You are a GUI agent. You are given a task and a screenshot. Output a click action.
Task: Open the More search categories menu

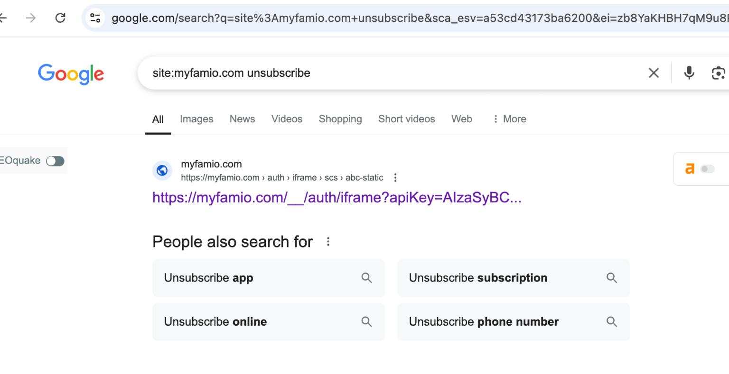click(x=509, y=119)
